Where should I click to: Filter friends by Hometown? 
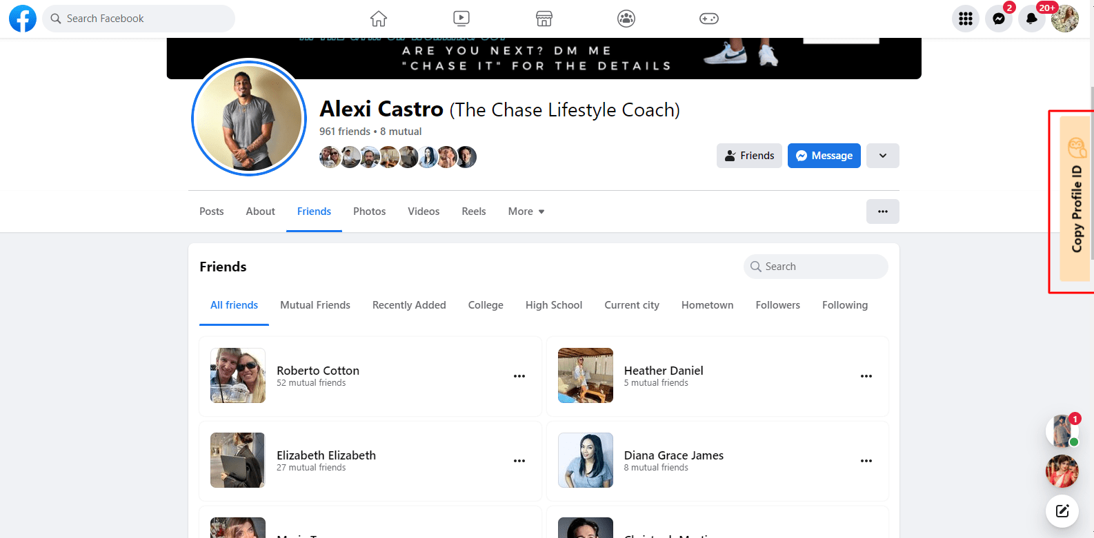(708, 305)
